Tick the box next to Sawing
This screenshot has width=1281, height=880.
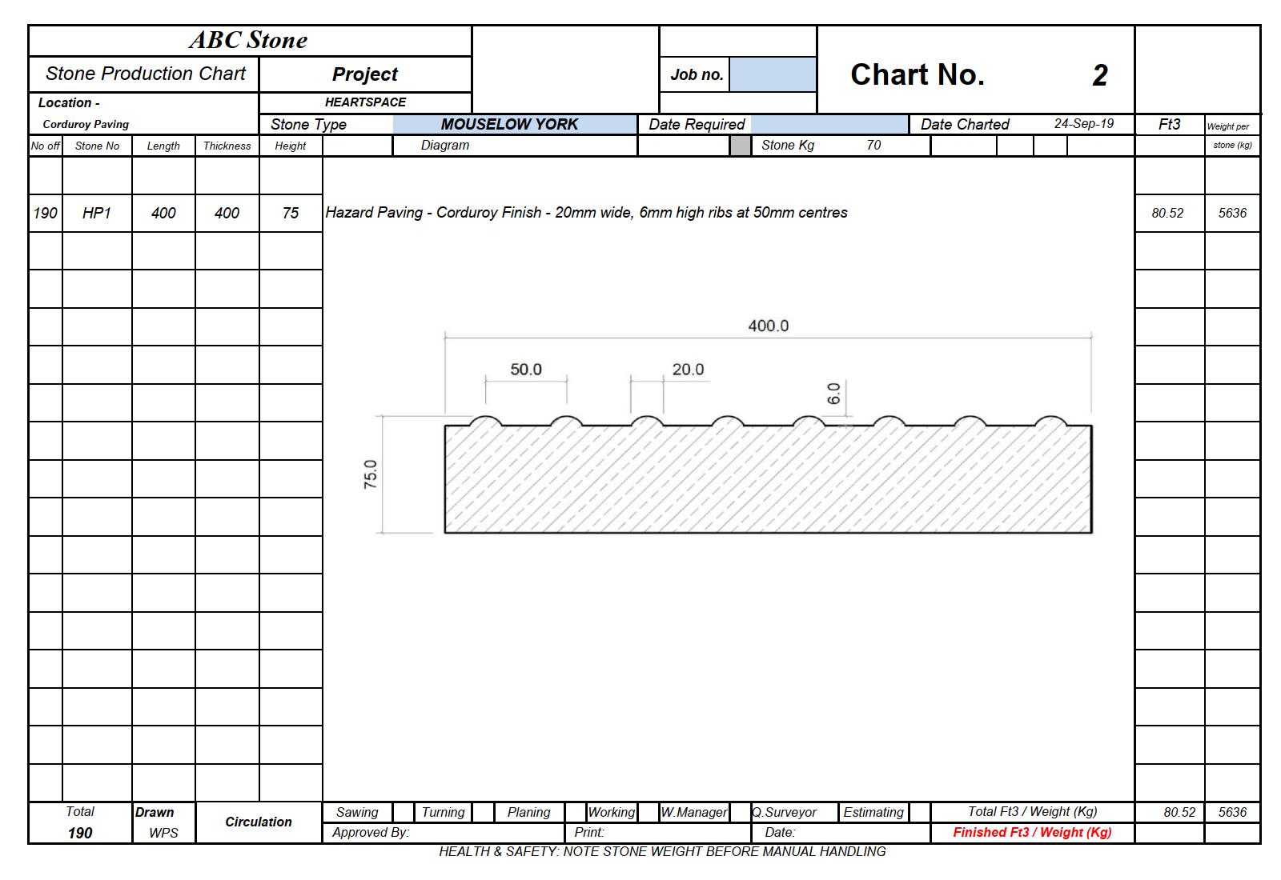[404, 812]
